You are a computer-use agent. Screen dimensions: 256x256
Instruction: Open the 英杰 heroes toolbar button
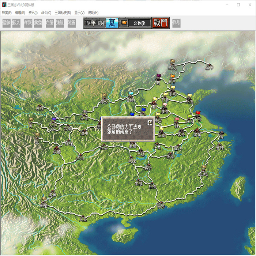(x=38, y=23)
